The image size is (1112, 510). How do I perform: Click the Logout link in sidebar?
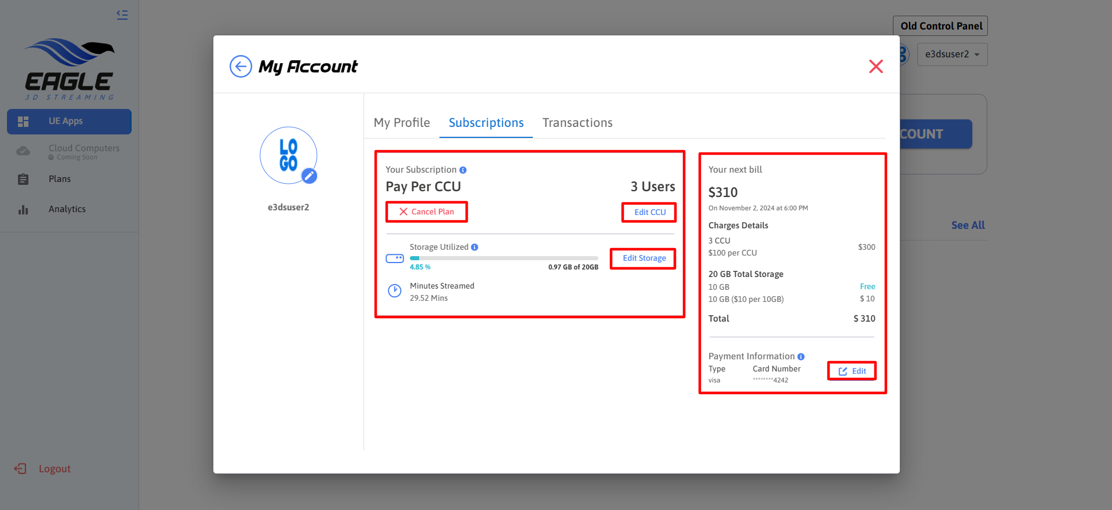point(54,469)
